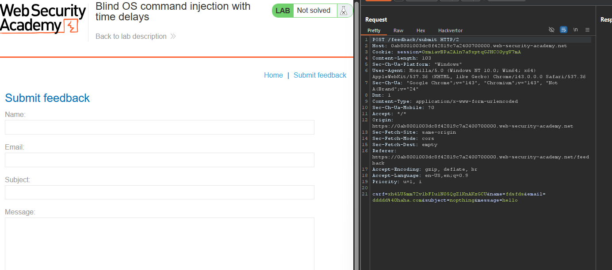
Task: Click the Dnt: 1 header line
Action: pos(382,95)
